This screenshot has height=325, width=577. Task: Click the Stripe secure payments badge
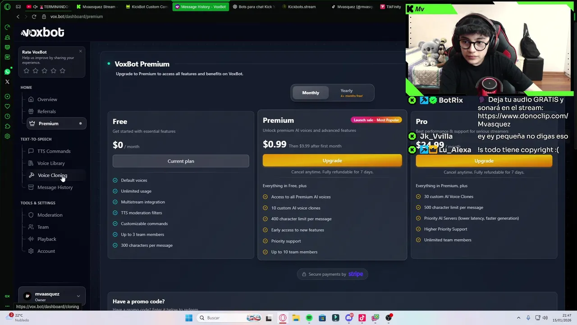(333, 274)
